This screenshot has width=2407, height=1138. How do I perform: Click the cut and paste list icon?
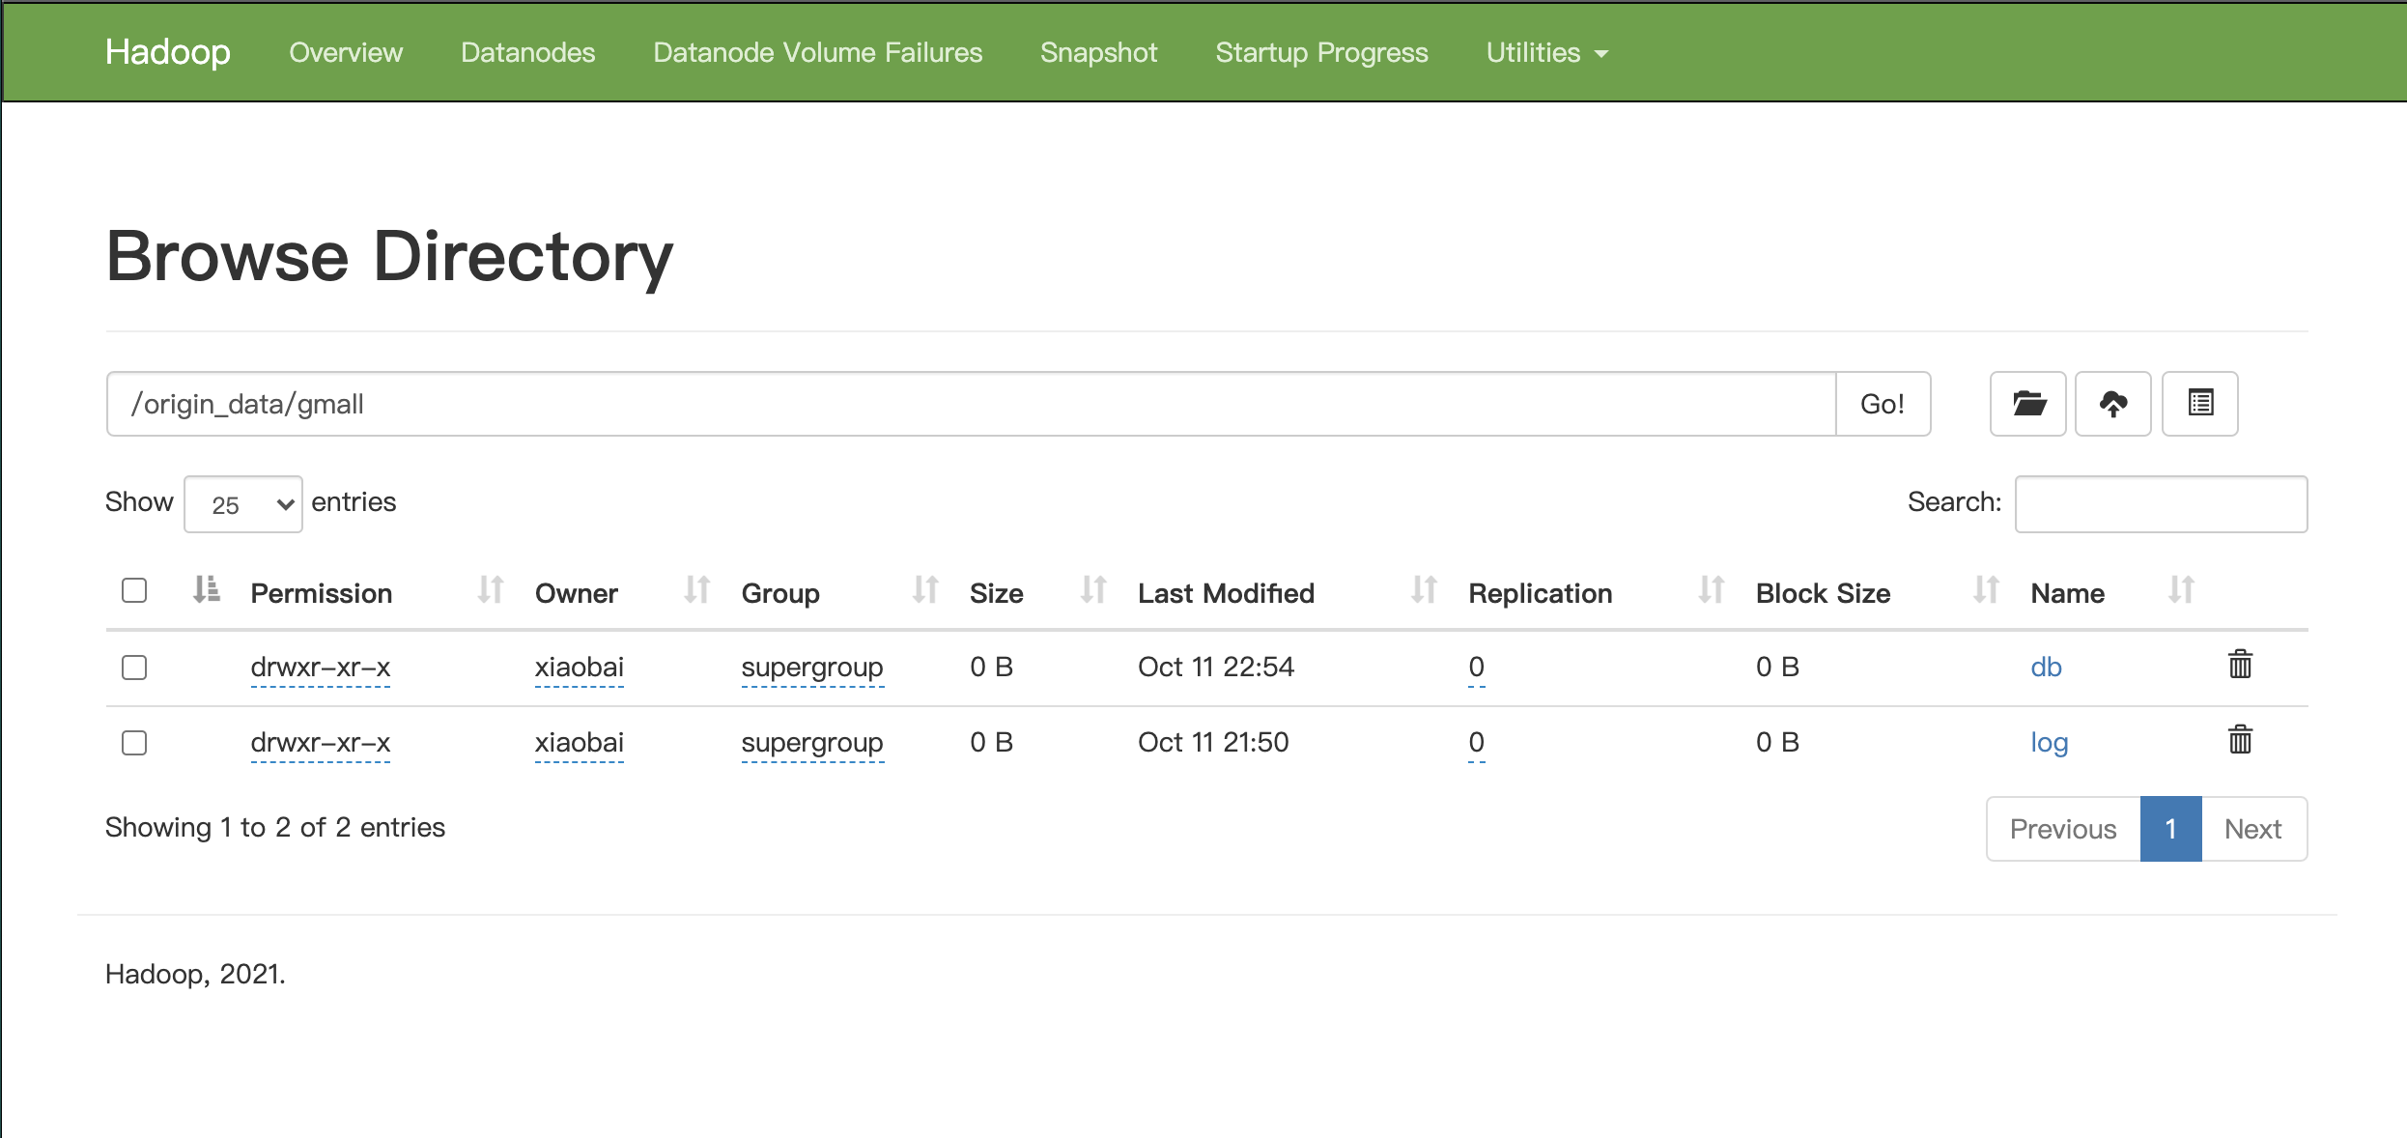pyautogui.click(x=2199, y=404)
